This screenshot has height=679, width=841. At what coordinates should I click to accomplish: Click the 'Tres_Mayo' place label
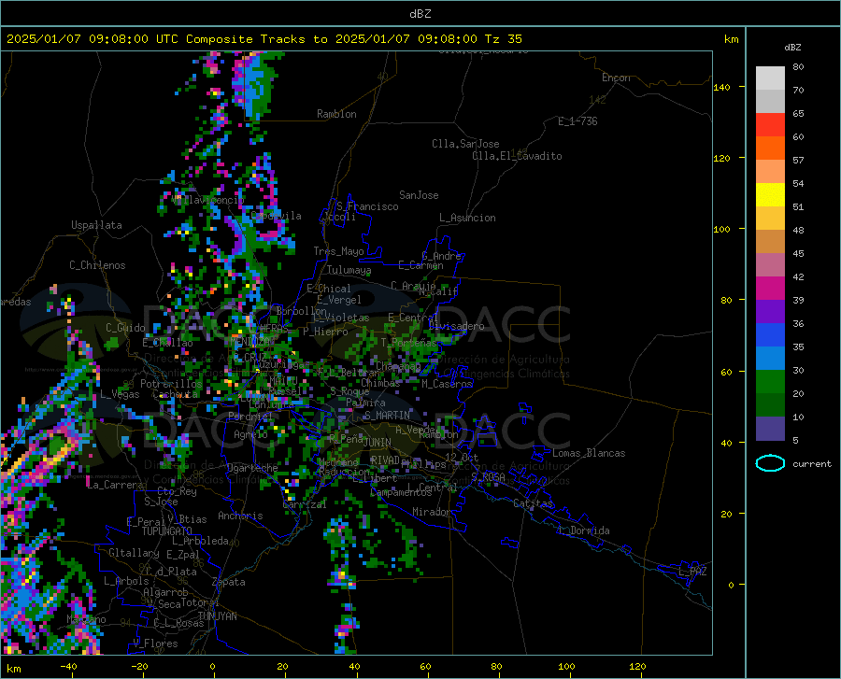(338, 251)
